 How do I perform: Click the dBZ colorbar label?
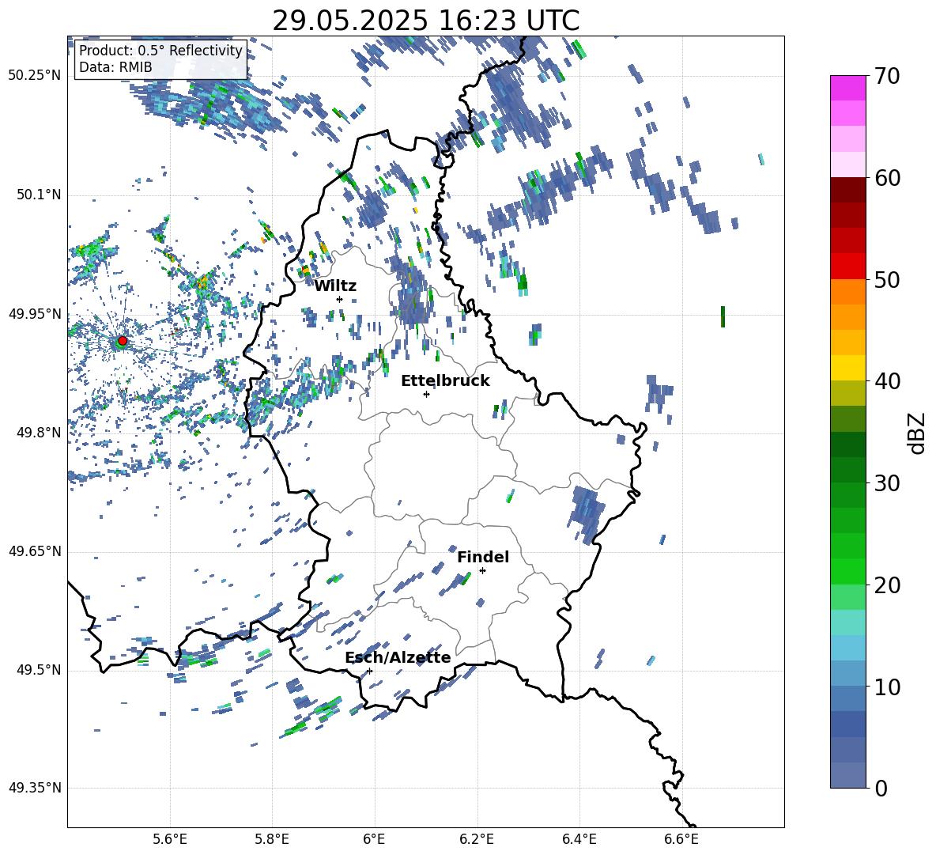coord(918,433)
